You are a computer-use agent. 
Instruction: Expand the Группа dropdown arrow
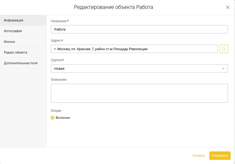(x=223, y=69)
